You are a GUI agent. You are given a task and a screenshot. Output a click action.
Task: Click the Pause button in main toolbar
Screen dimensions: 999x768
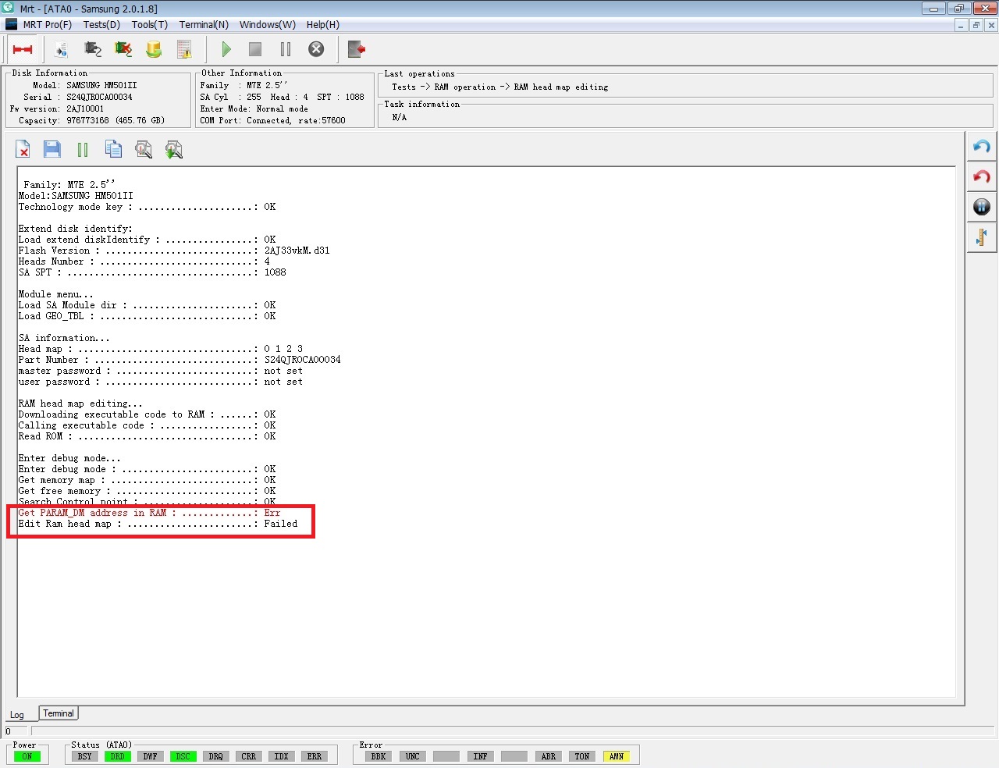coord(286,49)
